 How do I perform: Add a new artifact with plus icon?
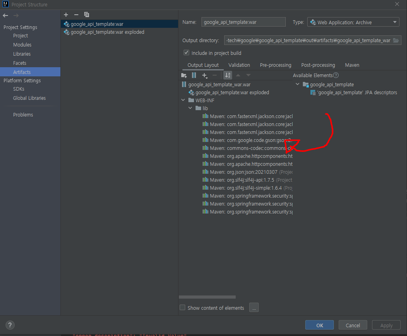point(66,15)
